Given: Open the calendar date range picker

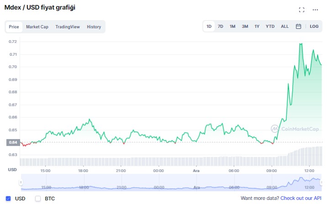Looking at the screenshot, I should [298, 26].
